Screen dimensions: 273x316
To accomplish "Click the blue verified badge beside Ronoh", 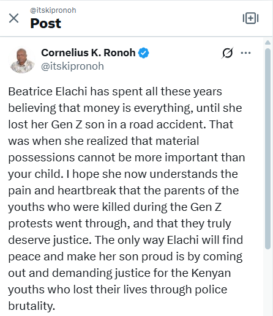I will coord(144,53).
